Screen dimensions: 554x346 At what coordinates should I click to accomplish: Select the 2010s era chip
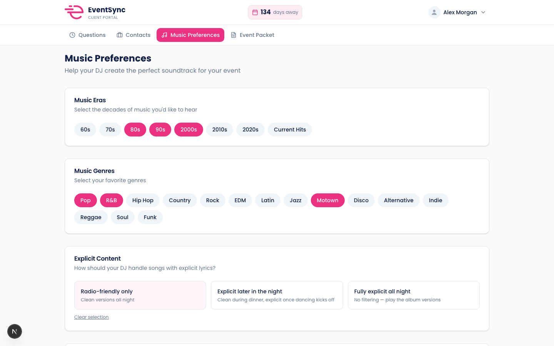[220, 130]
